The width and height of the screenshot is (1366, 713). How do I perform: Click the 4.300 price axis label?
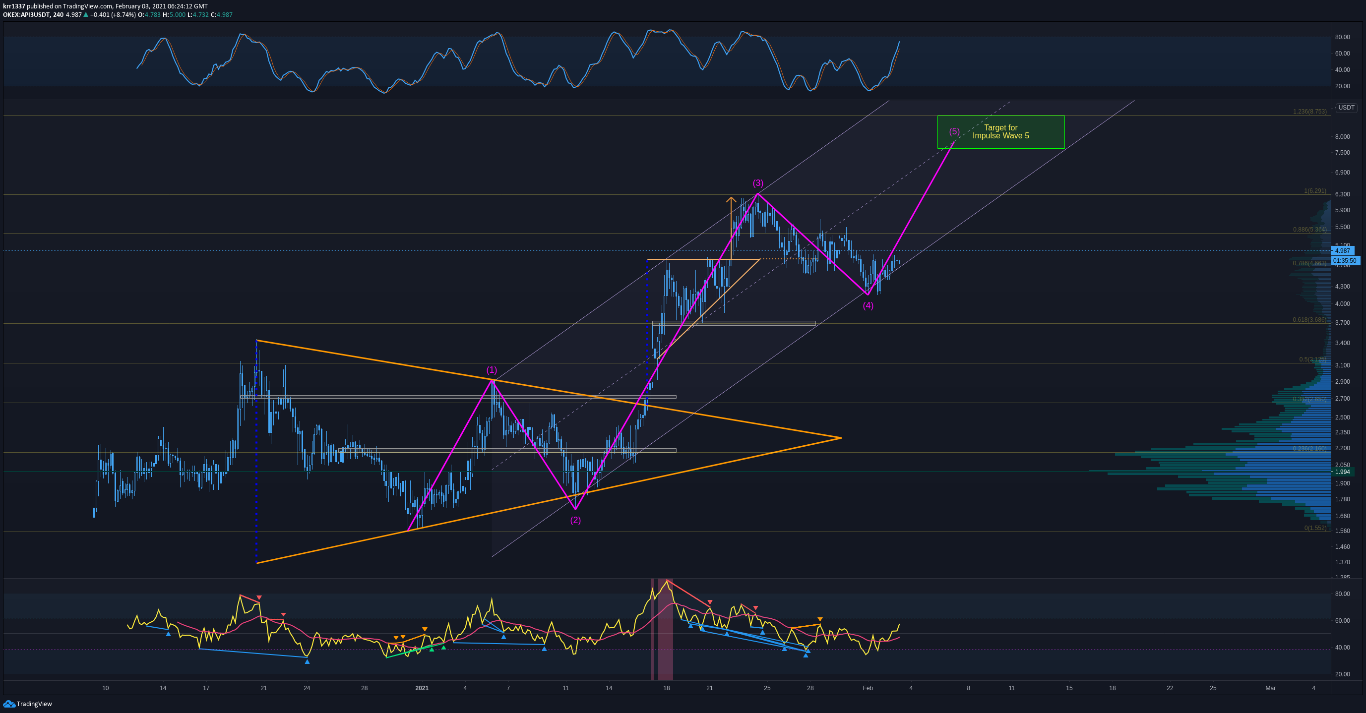1342,287
